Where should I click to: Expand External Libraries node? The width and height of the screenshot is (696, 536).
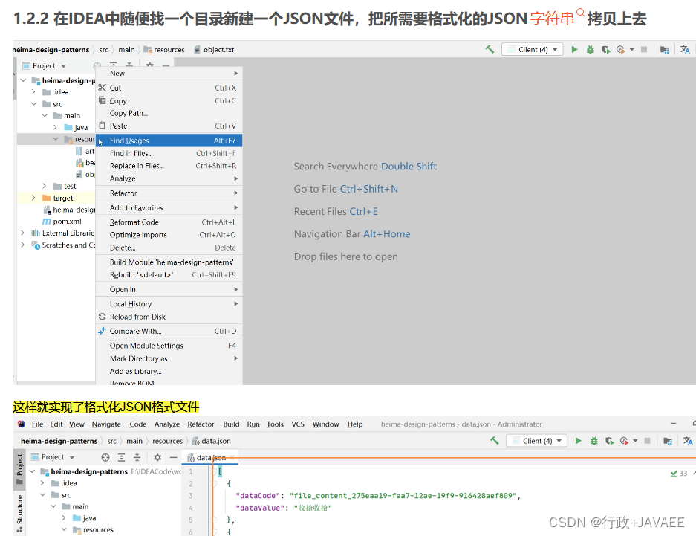[22, 233]
